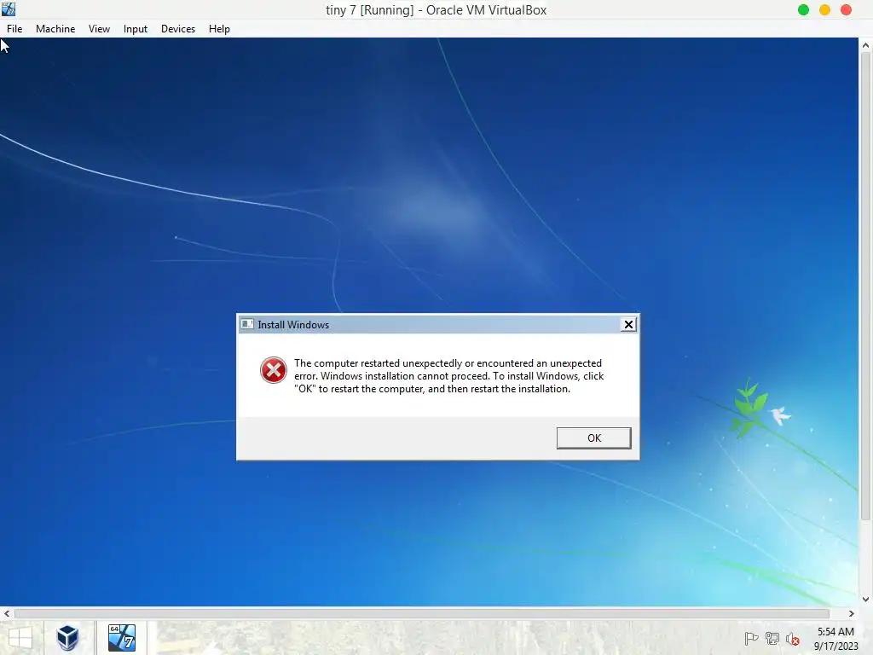873x655 pixels.
Task: Open the Input menu
Action: 136,29
